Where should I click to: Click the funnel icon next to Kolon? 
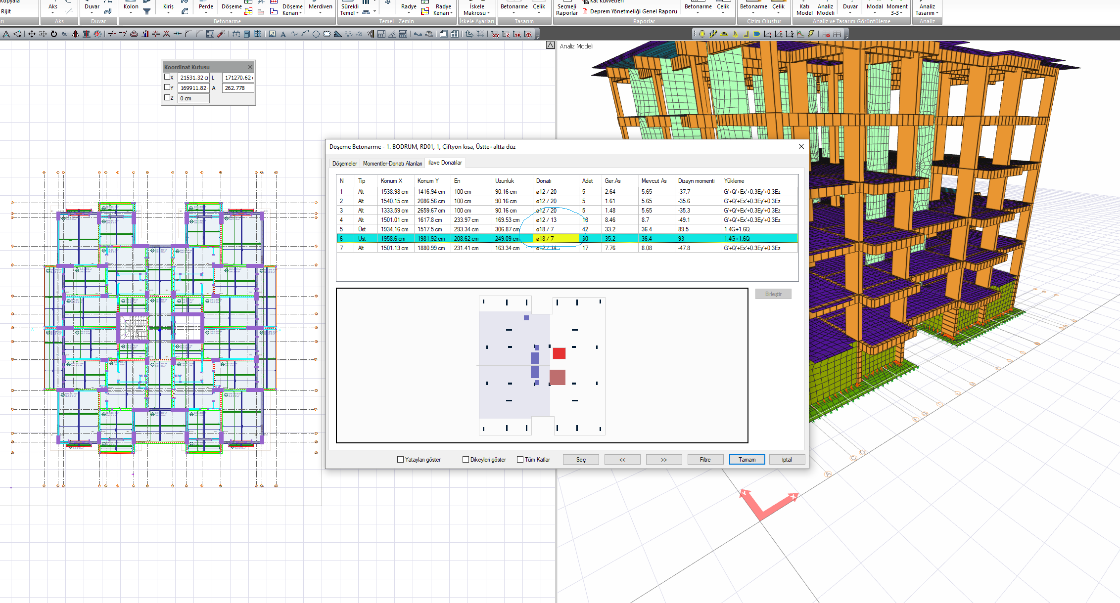point(147,11)
